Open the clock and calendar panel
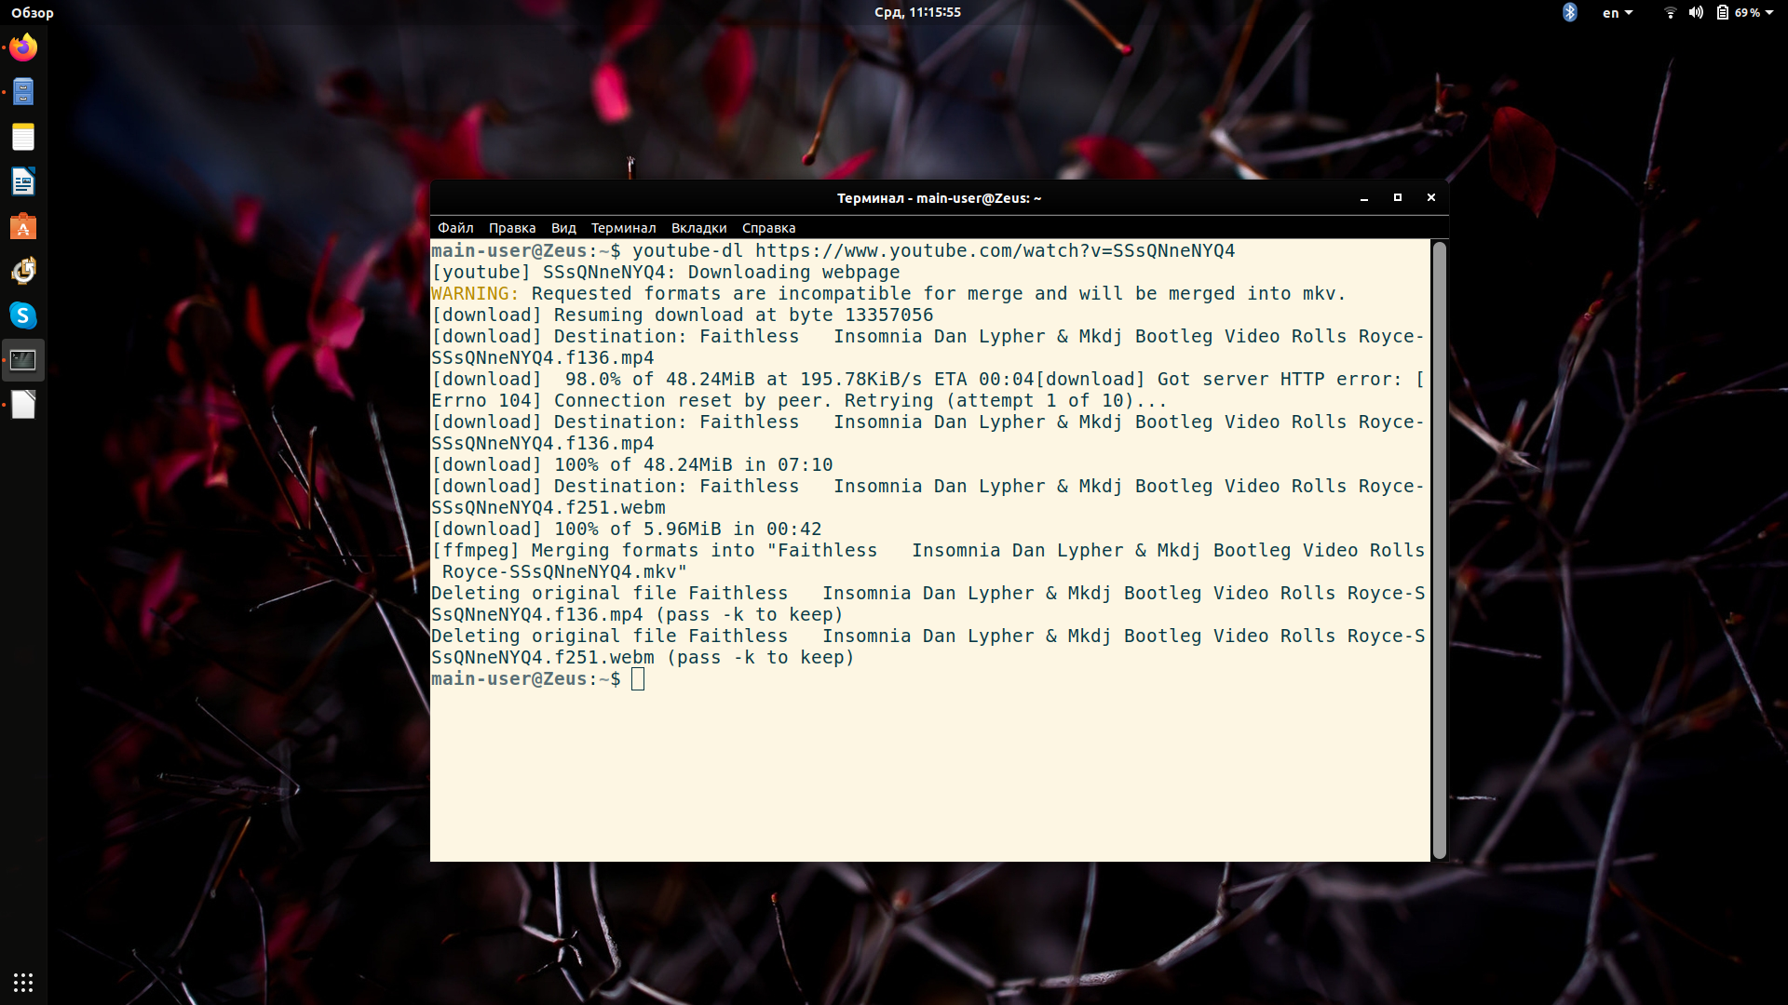Image resolution: width=1788 pixels, height=1005 pixels. pyautogui.click(x=917, y=12)
